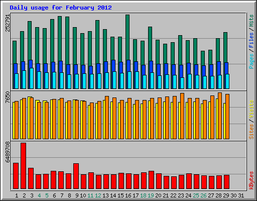Click the 252791 hits axis value

(x=8, y=23)
